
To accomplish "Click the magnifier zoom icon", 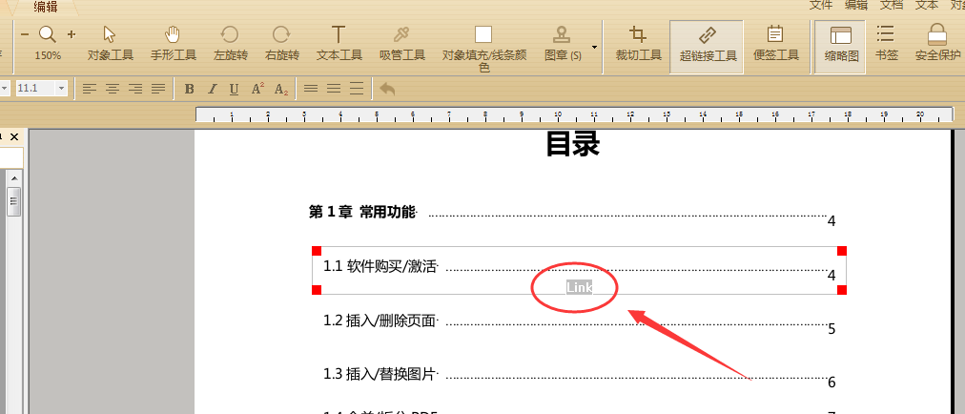I will click(x=48, y=34).
